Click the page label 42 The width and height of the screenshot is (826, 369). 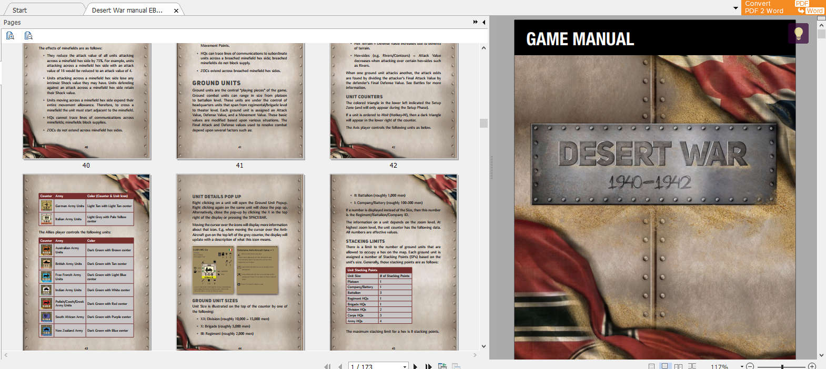(394, 166)
